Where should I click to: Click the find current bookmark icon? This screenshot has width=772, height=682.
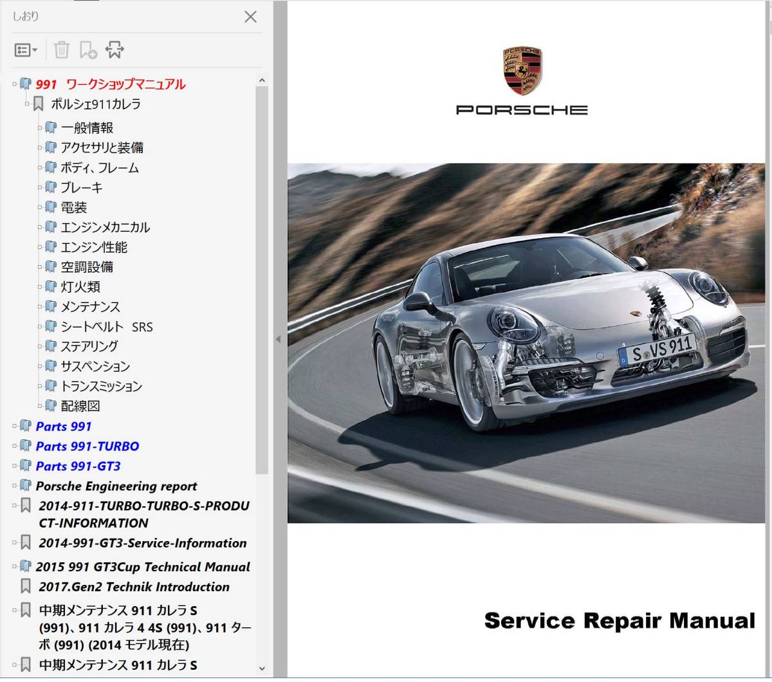[x=115, y=50]
